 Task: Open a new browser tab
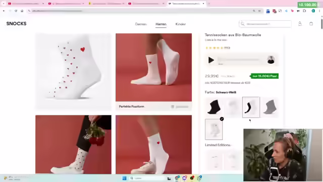point(208,4)
